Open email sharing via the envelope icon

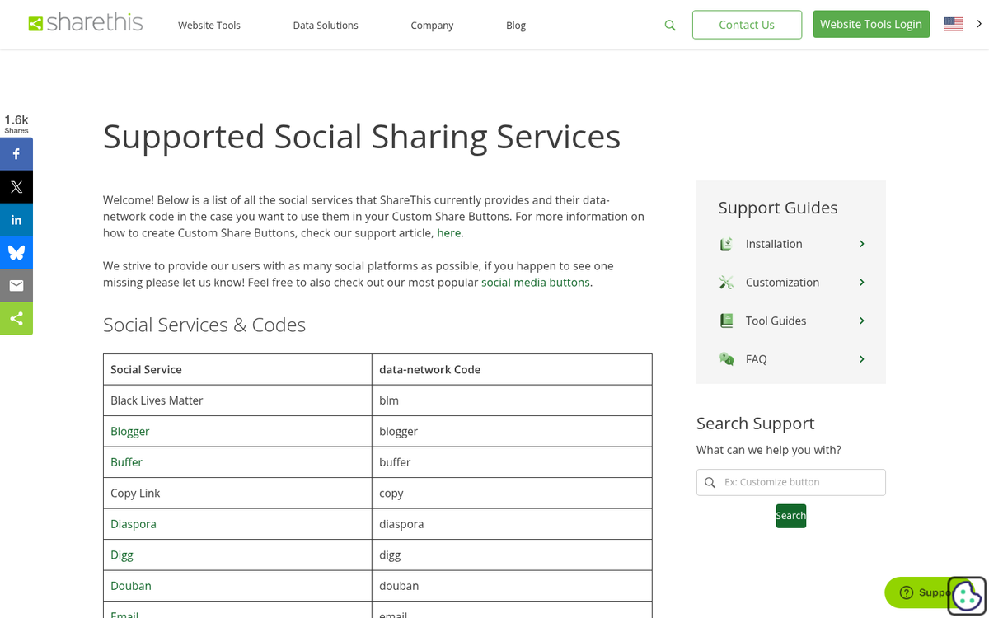pos(16,286)
